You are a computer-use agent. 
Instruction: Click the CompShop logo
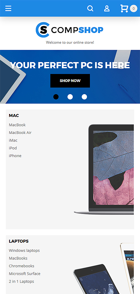70,30
